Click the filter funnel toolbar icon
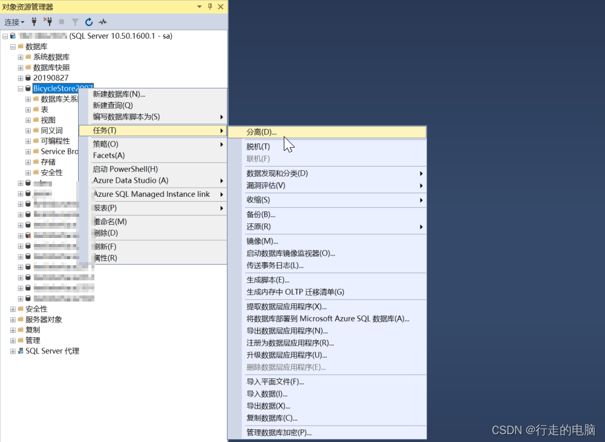Image resolution: width=605 pixels, height=442 pixels. click(x=75, y=22)
